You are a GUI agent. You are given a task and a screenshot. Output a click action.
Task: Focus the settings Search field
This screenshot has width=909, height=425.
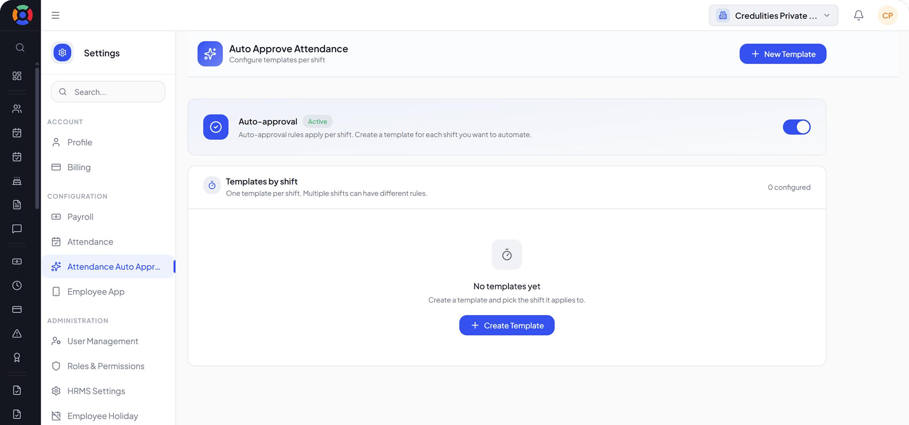click(x=108, y=92)
